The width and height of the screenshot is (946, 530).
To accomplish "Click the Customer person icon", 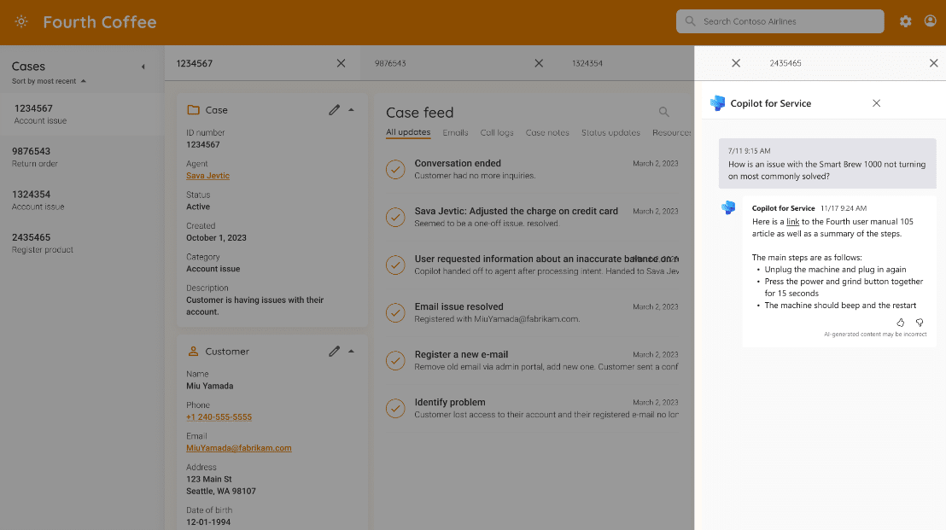I will (x=193, y=351).
